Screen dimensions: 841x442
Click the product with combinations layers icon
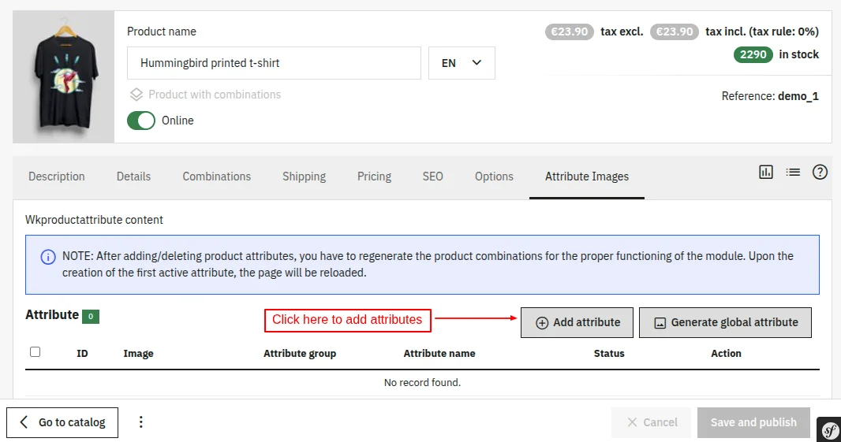click(x=136, y=95)
